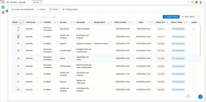The image size is (206, 102).
Task: Open the Status SLA column filter
Action: tap(167, 22)
